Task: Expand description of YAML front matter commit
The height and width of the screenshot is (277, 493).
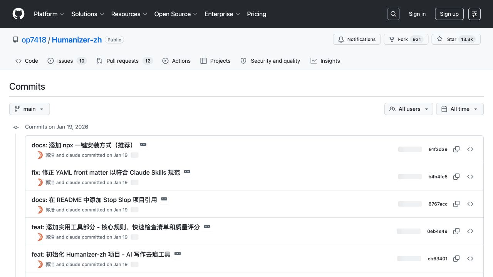Action: pyautogui.click(x=187, y=172)
